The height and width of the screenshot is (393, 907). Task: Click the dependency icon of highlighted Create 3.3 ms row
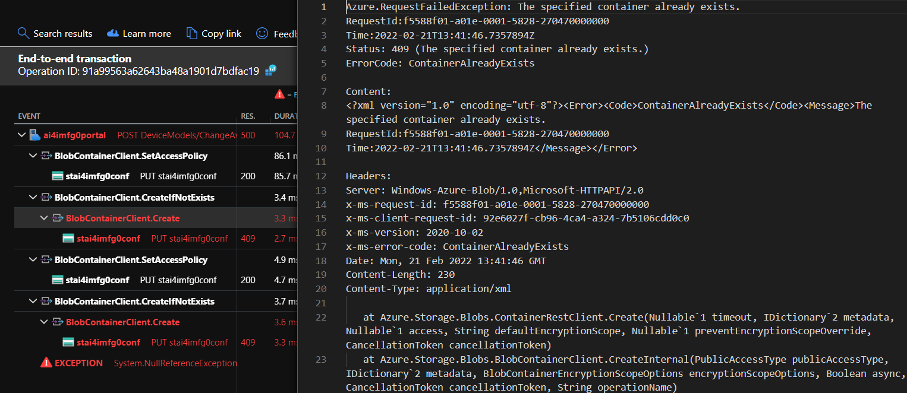58,218
